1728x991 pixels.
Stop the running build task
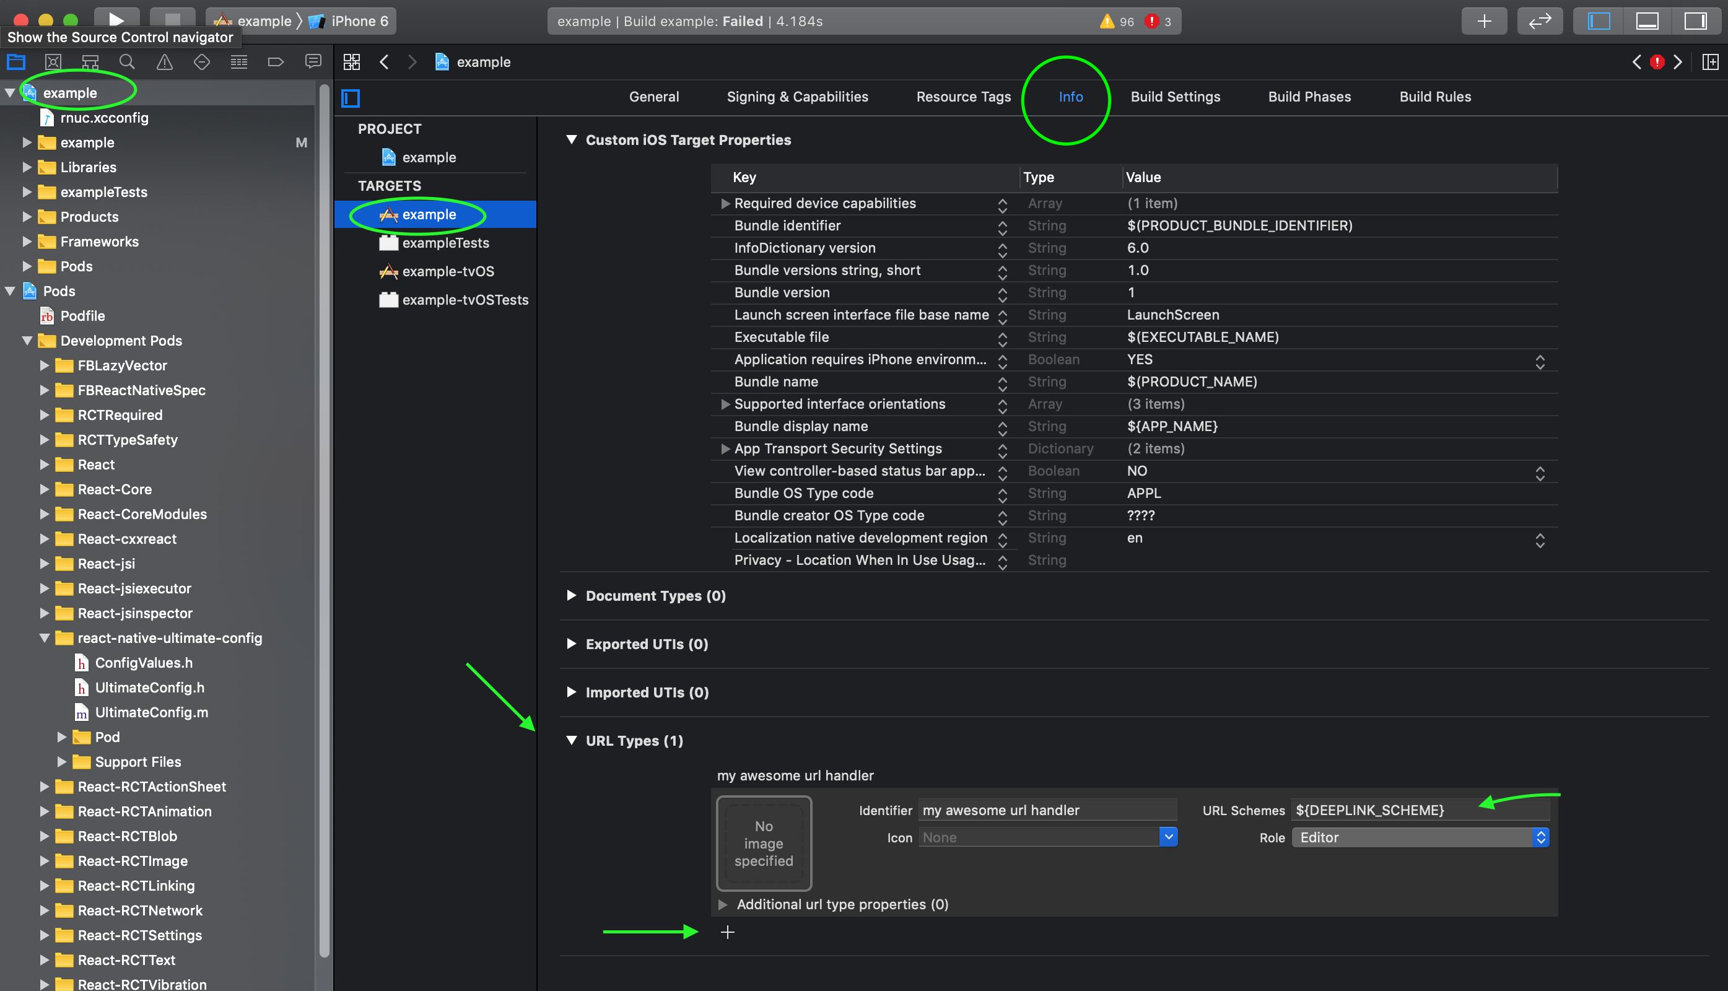[172, 20]
